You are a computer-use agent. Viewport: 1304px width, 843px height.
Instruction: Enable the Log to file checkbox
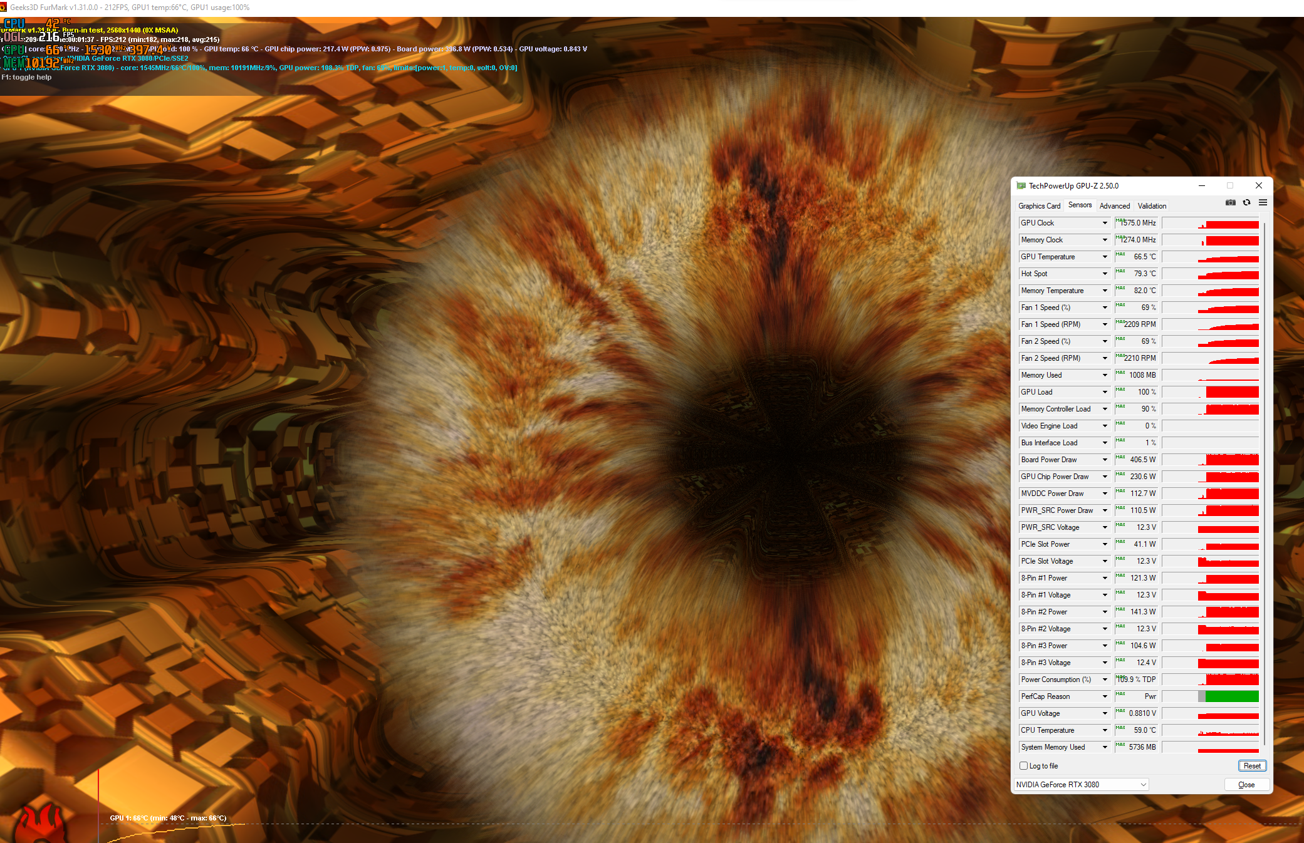(x=1023, y=766)
